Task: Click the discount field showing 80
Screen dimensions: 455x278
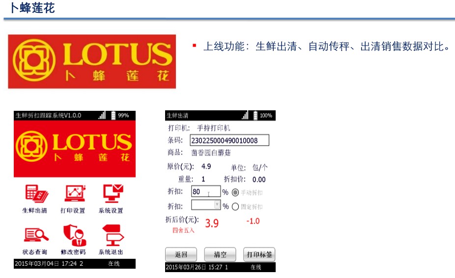Action: (x=206, y=191)
